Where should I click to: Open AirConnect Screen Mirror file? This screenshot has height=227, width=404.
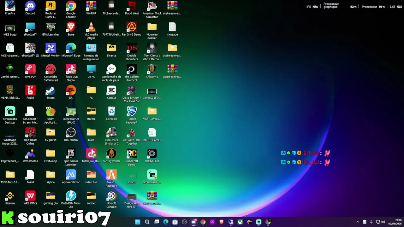[30, 115]
